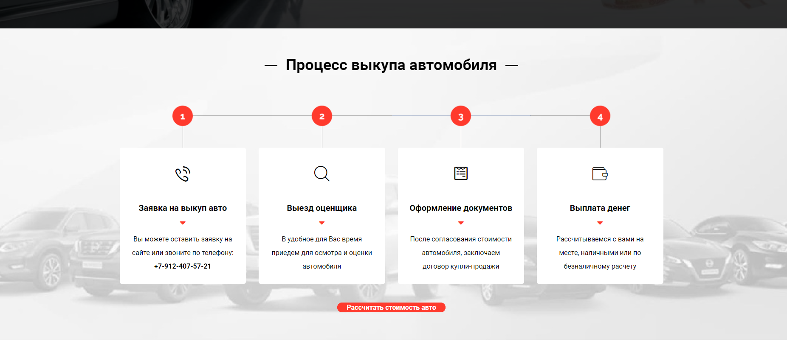Click the document form icon
This screenshot has width=787, height=356.
pos(461,173)
